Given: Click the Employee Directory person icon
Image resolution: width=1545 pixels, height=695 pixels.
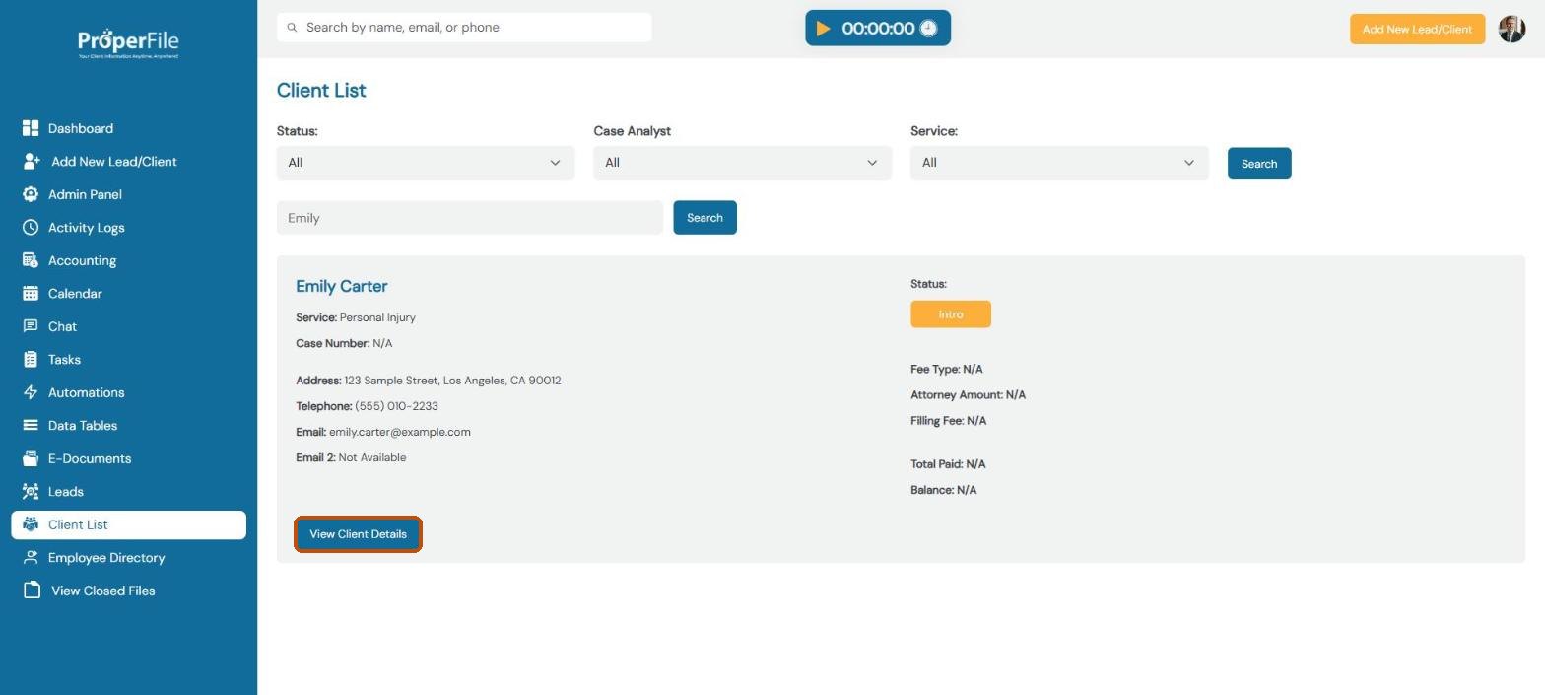Looking at the screenshot, I should tap(31, 557).
